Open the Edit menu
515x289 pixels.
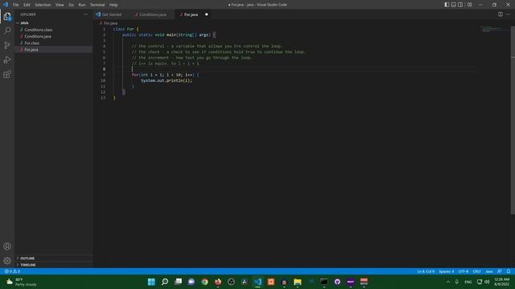(27, 5)
